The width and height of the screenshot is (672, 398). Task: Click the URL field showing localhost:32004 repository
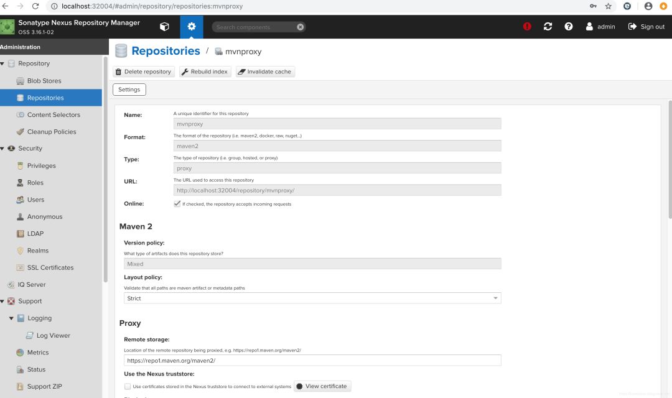pos(337,190)
